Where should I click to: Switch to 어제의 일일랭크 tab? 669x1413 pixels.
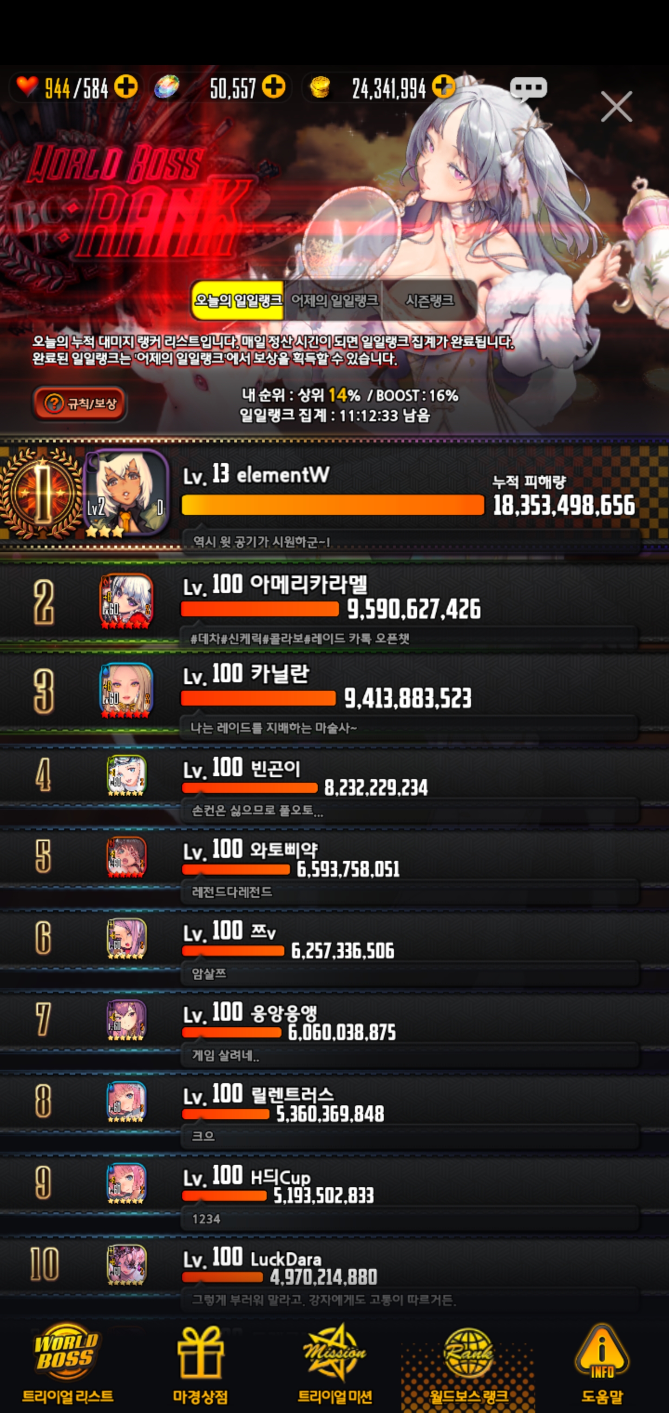tap(334, 300)
